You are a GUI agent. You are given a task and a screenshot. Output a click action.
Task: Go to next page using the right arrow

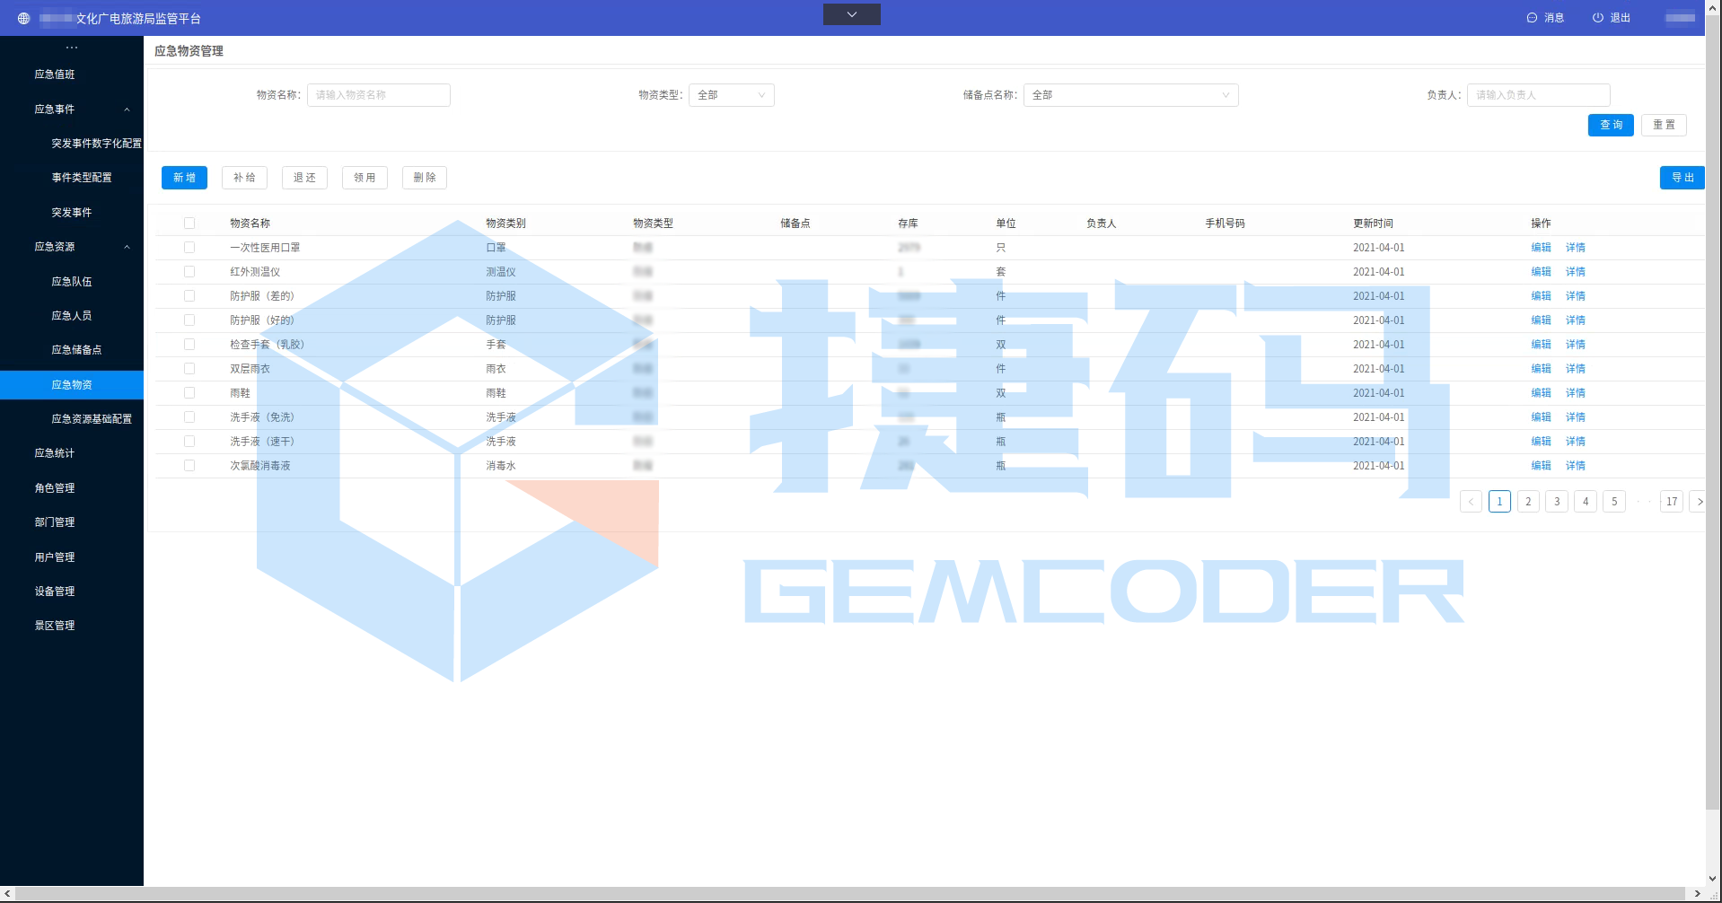(1700, 502)
